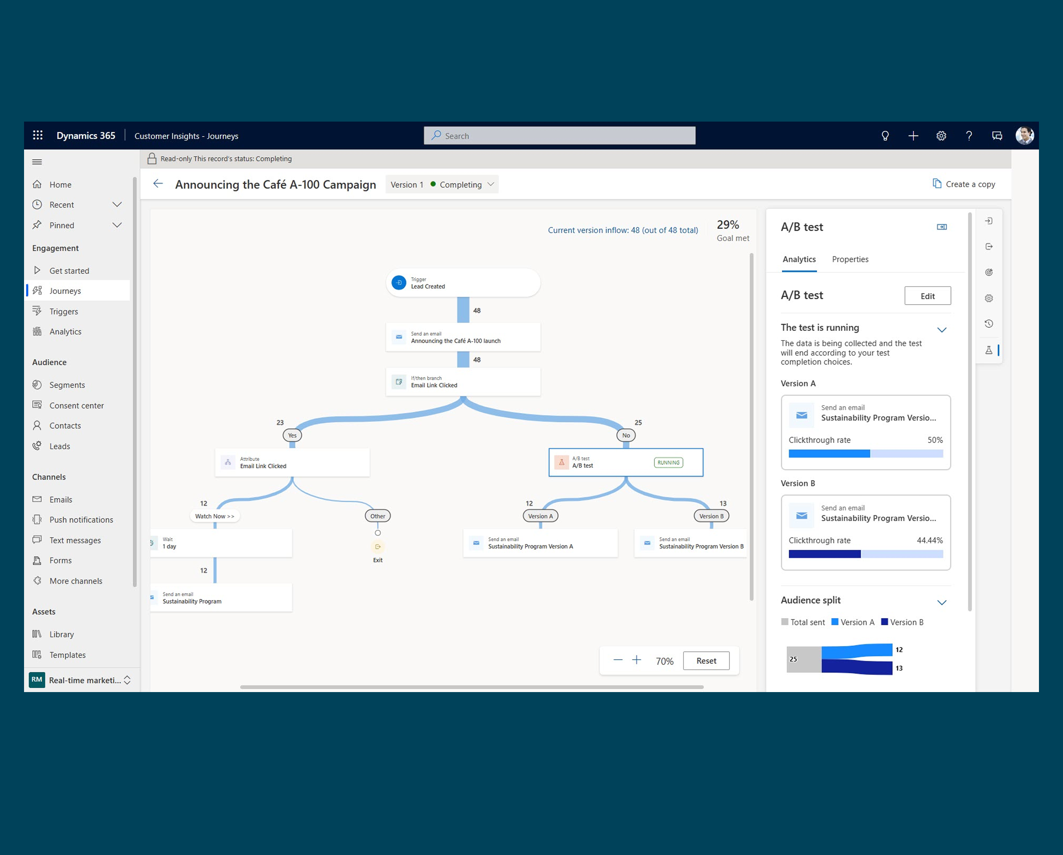
Task: Click the zoom in plus control
Action: [x=636, y=660]
